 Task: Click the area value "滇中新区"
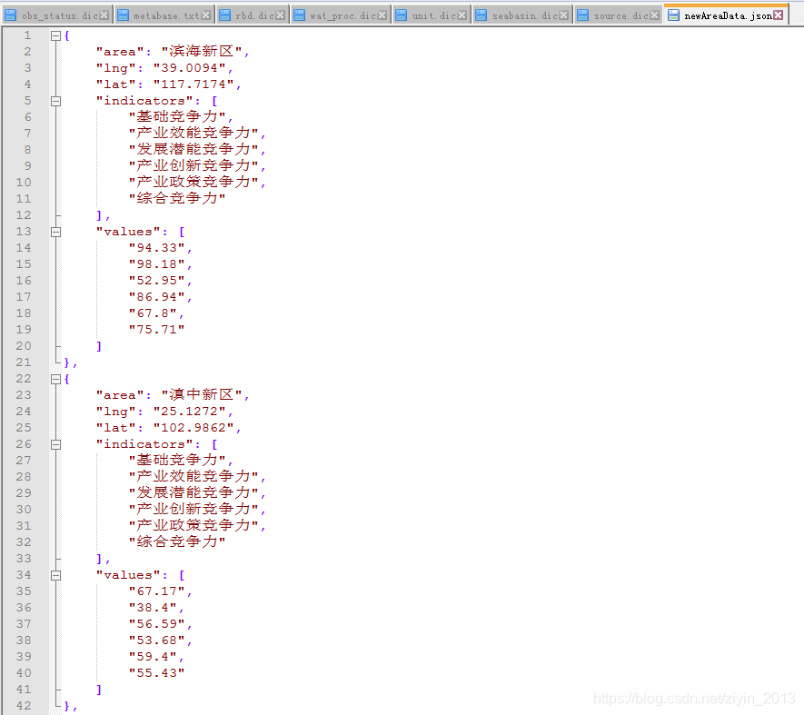(202, 394)
